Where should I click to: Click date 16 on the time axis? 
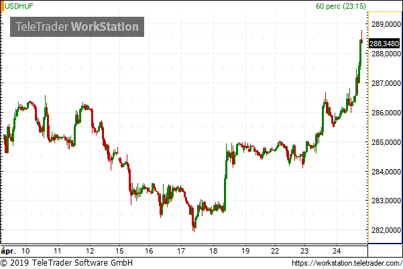tap(149, 251)
